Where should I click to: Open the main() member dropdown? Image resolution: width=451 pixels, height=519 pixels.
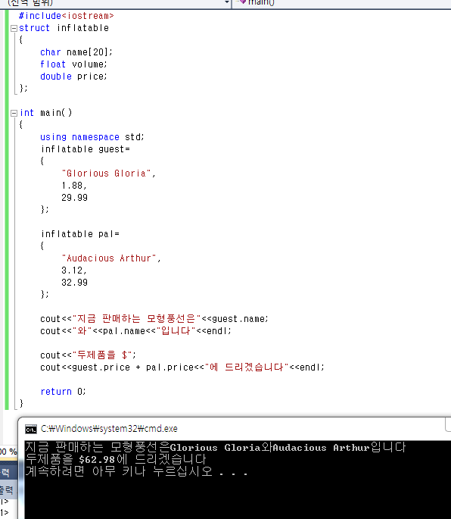[341, 2]
